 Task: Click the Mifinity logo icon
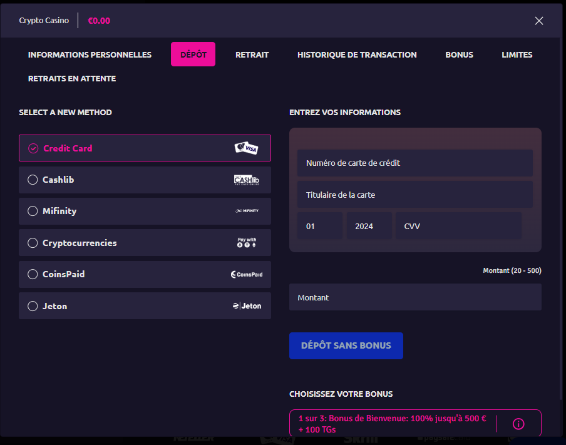246,212
